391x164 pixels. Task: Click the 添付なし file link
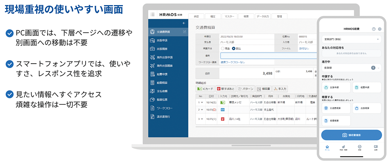[x=304, y=48]
